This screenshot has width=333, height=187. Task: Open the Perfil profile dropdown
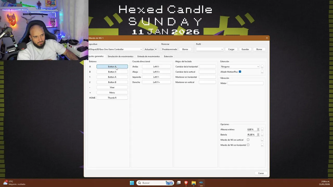click(210, 49)
